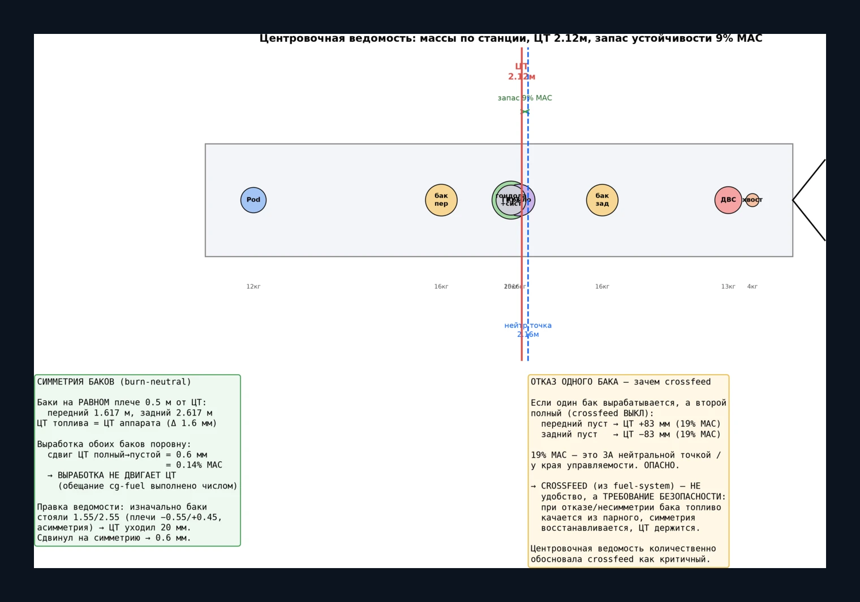Click line 'обосновала crossfeed как критичный.'
The width and height of the screenshot is (860, 602).
coord(621,560)
